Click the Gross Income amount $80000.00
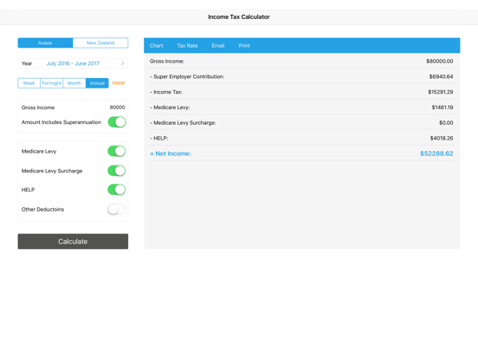 point(440,61)
